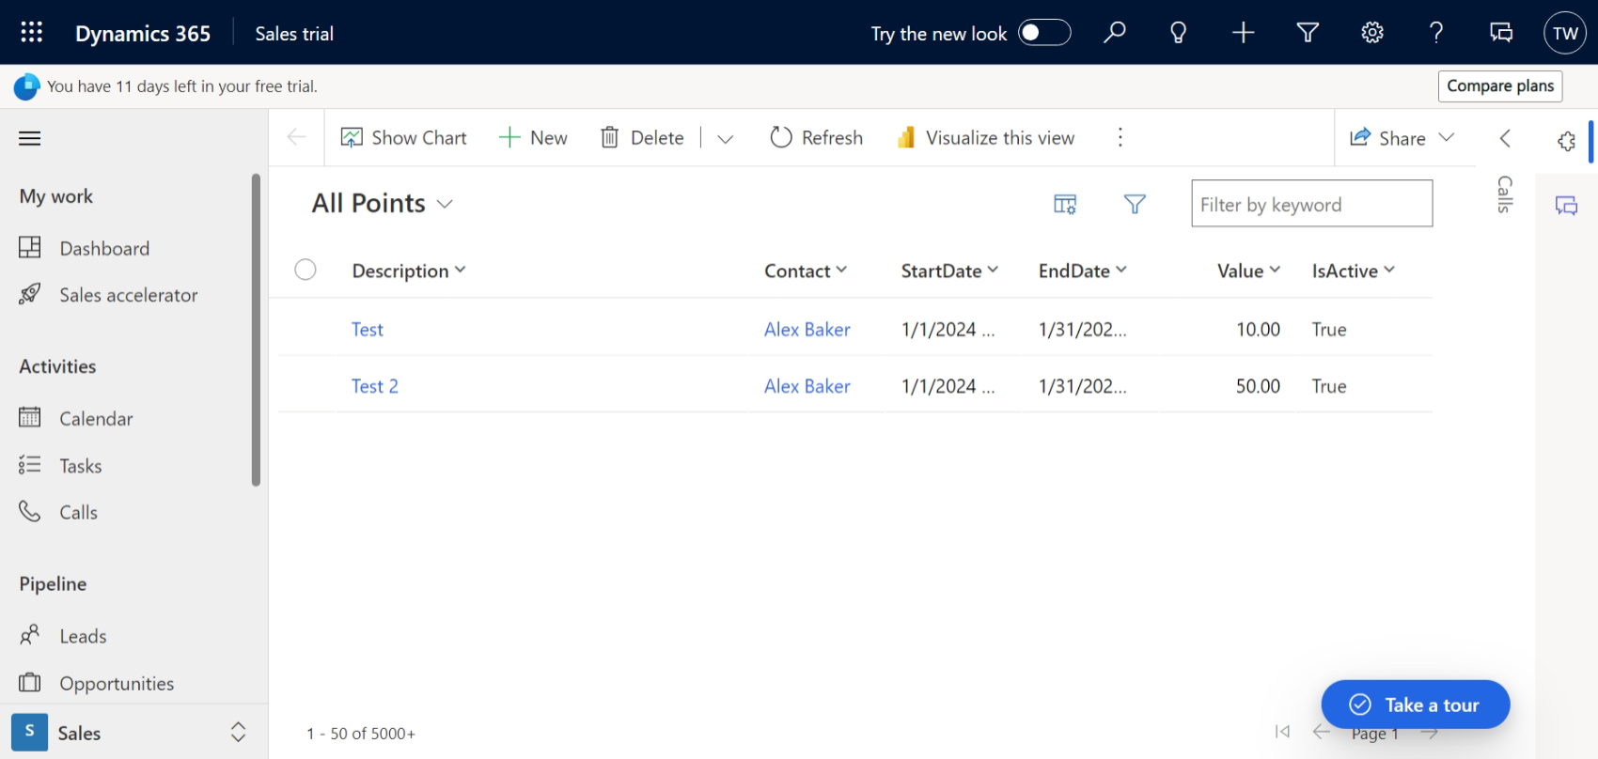Open Calls in the sidebar

78,512
